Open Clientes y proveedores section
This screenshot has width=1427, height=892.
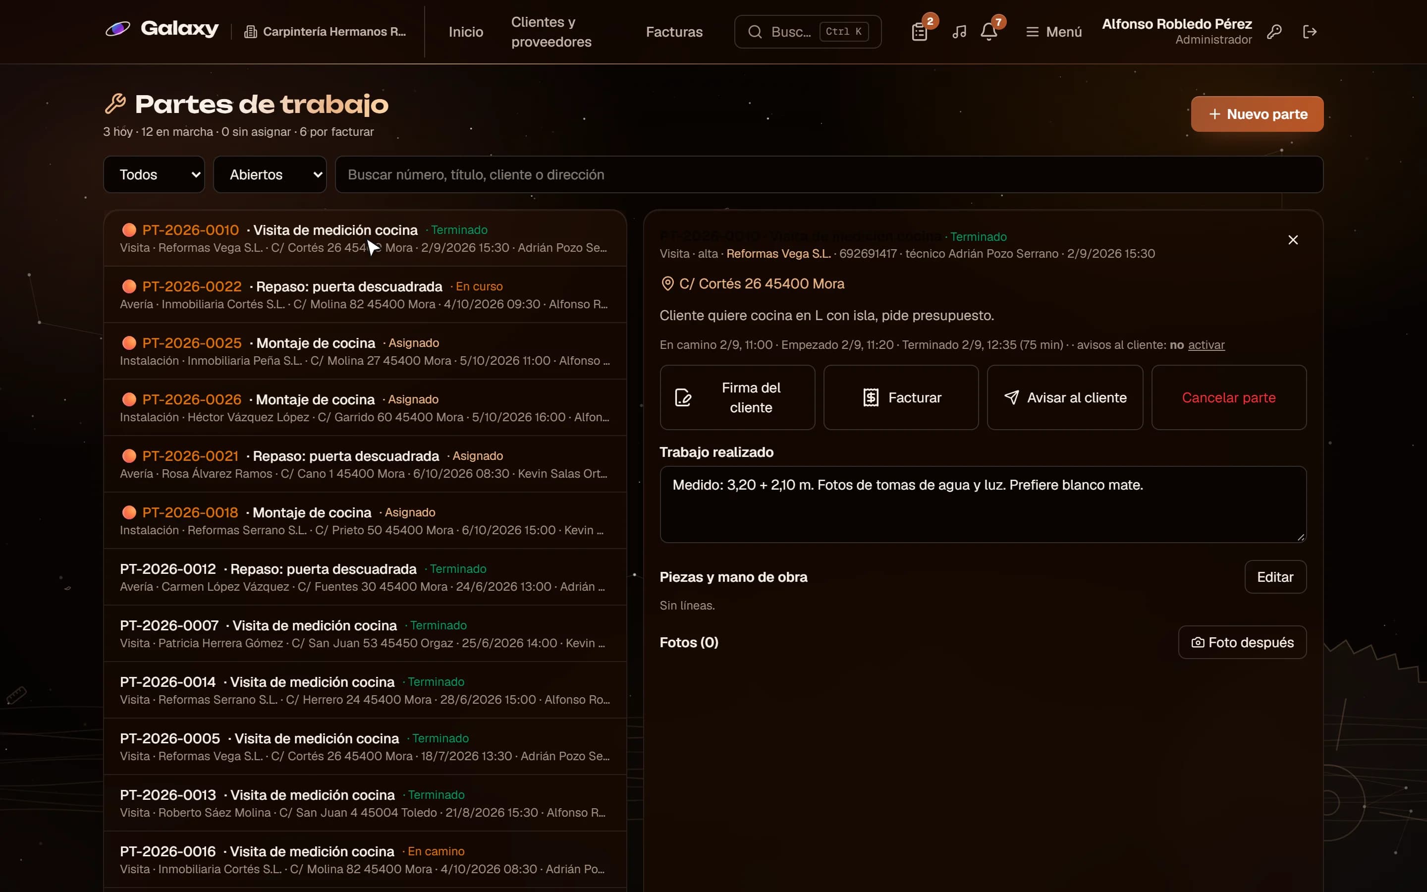click(551, 31)
